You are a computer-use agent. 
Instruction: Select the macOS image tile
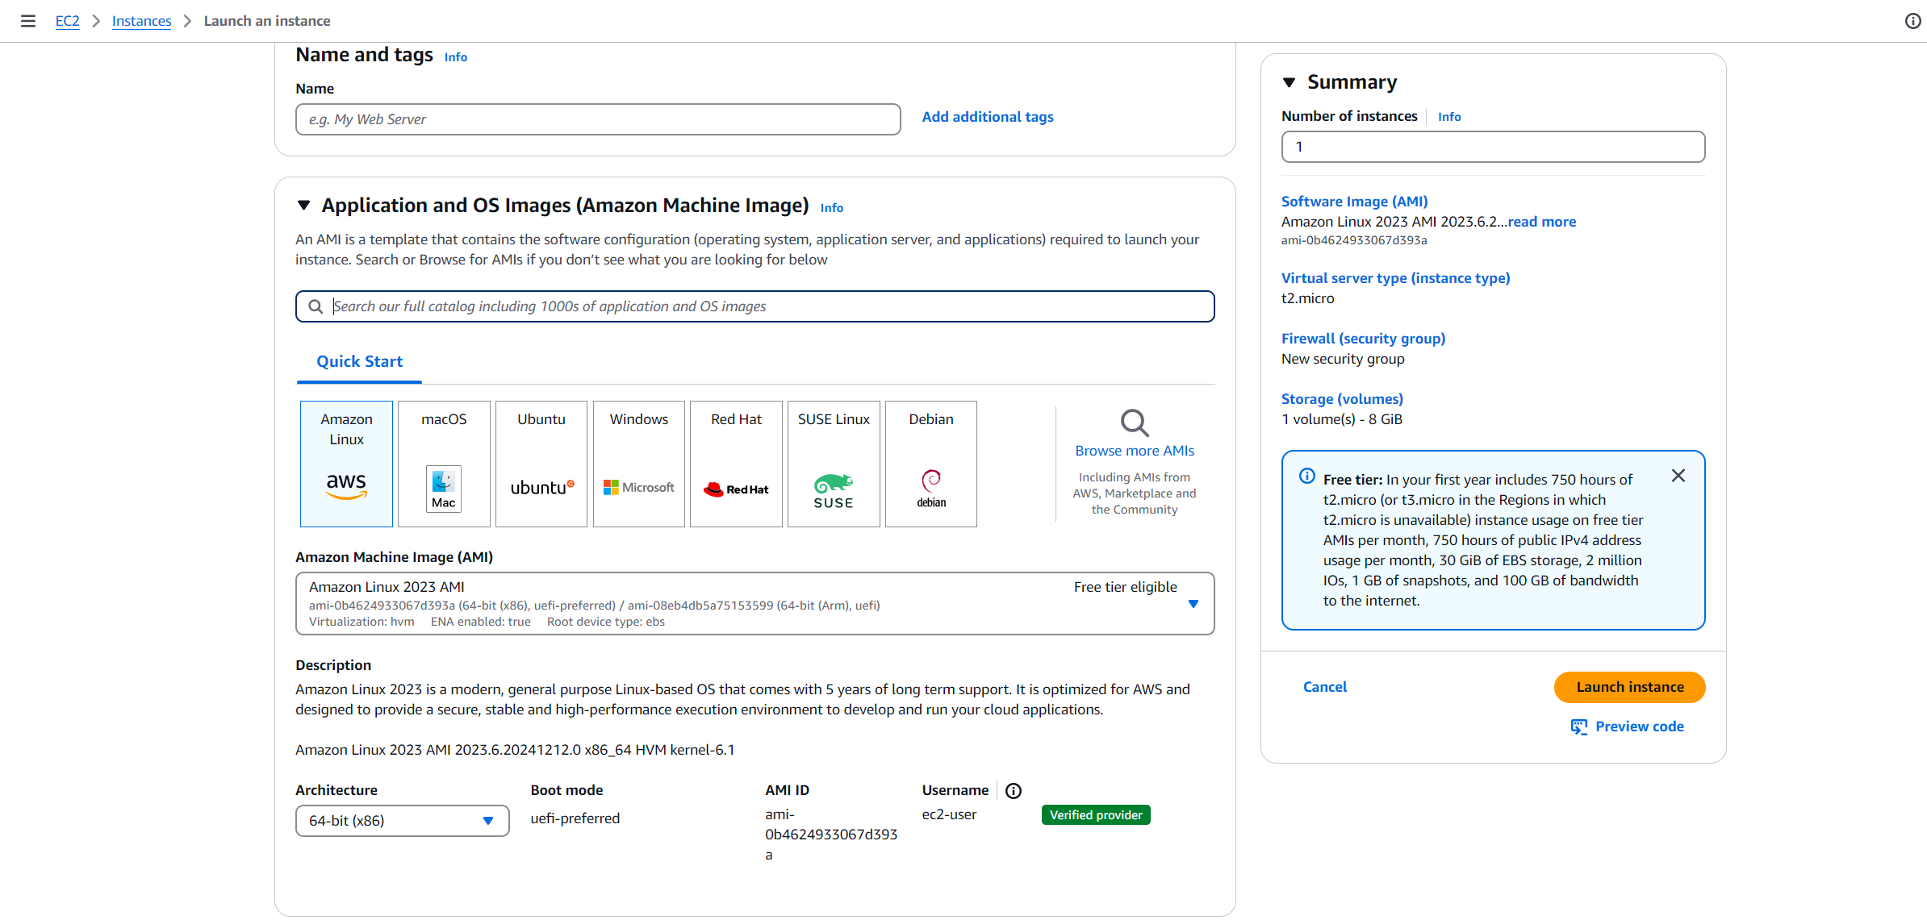(x=444, y=464)
